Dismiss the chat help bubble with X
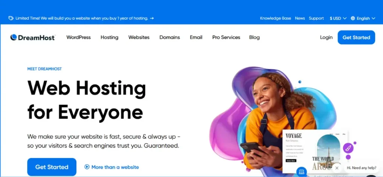The height and width of the screenshot is (177, 383). click(x=337, y=168)
